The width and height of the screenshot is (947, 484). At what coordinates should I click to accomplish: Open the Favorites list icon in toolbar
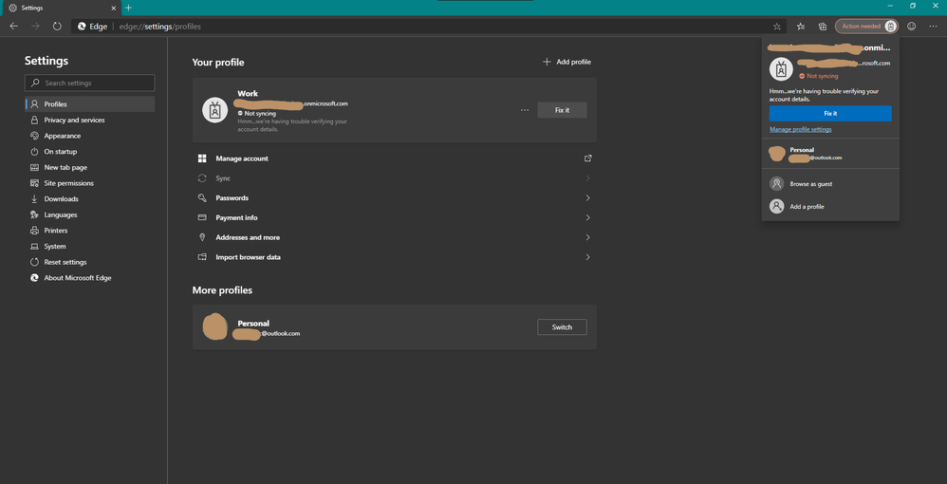[800, 26]
